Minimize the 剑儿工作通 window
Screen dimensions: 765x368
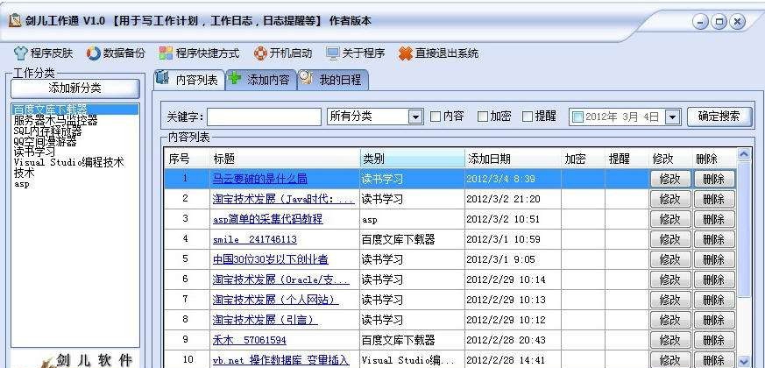(700, 22)
